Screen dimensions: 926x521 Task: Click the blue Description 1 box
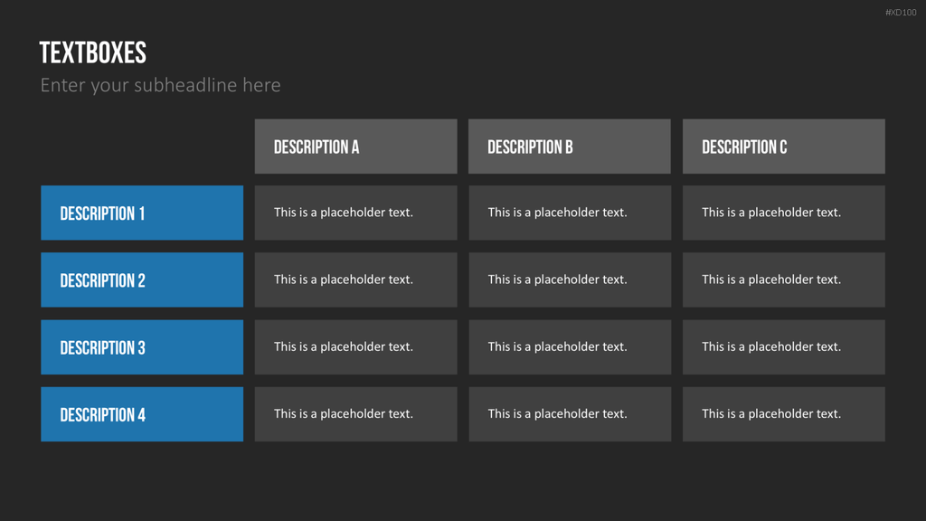click(142, 213)
